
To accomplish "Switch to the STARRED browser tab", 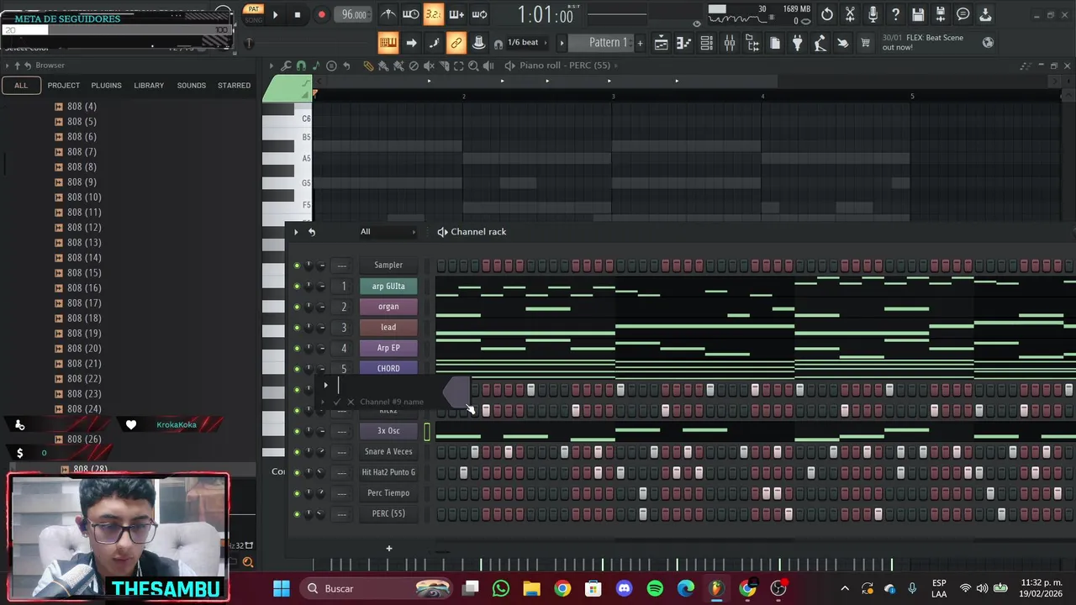I will (234, 85).
